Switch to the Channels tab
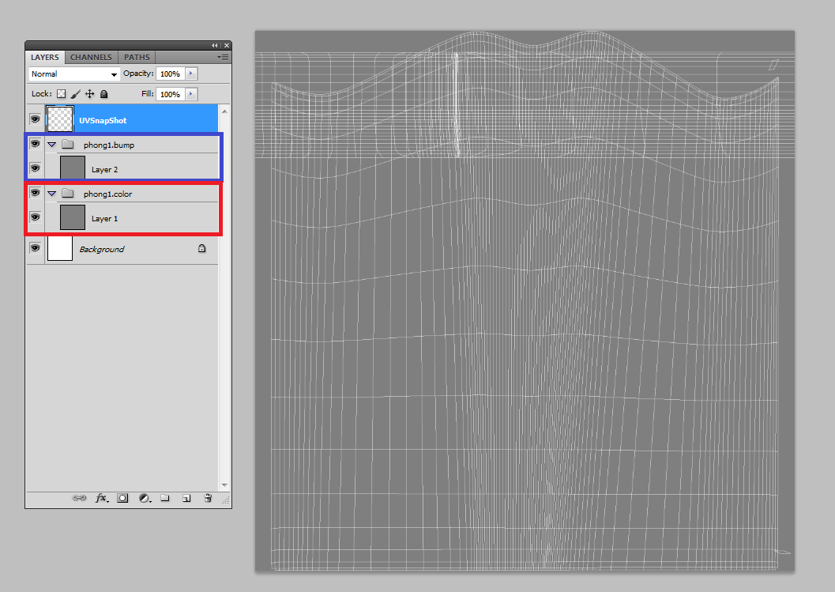835x592 pixels. coord(91,58)
